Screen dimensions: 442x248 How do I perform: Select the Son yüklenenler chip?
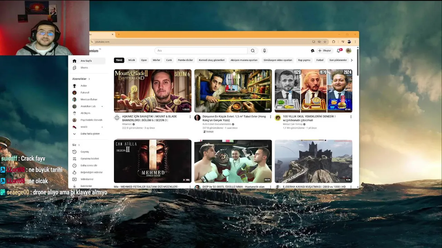coord(338,60)
